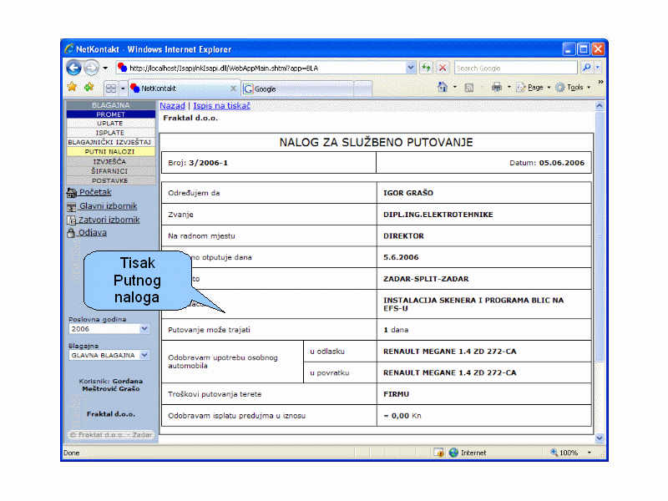668x501 pixels.
Task: Click the order number 3/2006-1
Action: (208, 163)
